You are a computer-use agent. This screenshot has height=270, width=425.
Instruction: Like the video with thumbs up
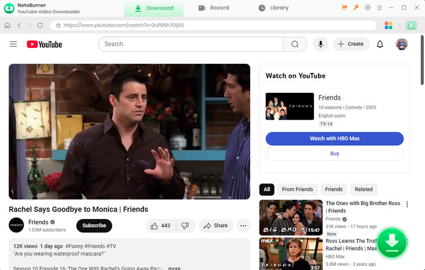pyautogui.click(x=161, y=226)
